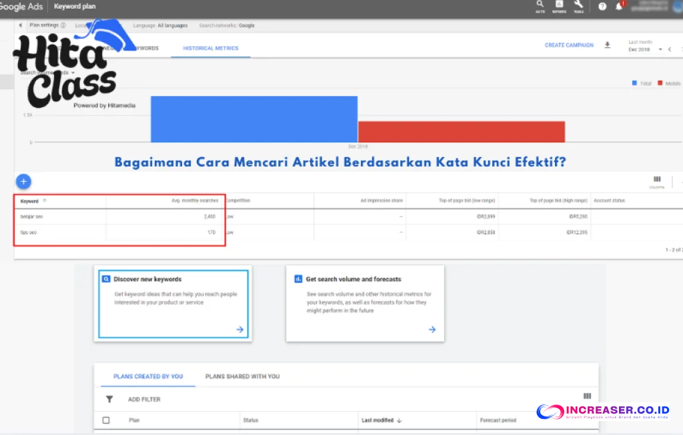Open the Tools wrench menu
This screenshot has height=435, width=683.
click(x=578, y=6)
